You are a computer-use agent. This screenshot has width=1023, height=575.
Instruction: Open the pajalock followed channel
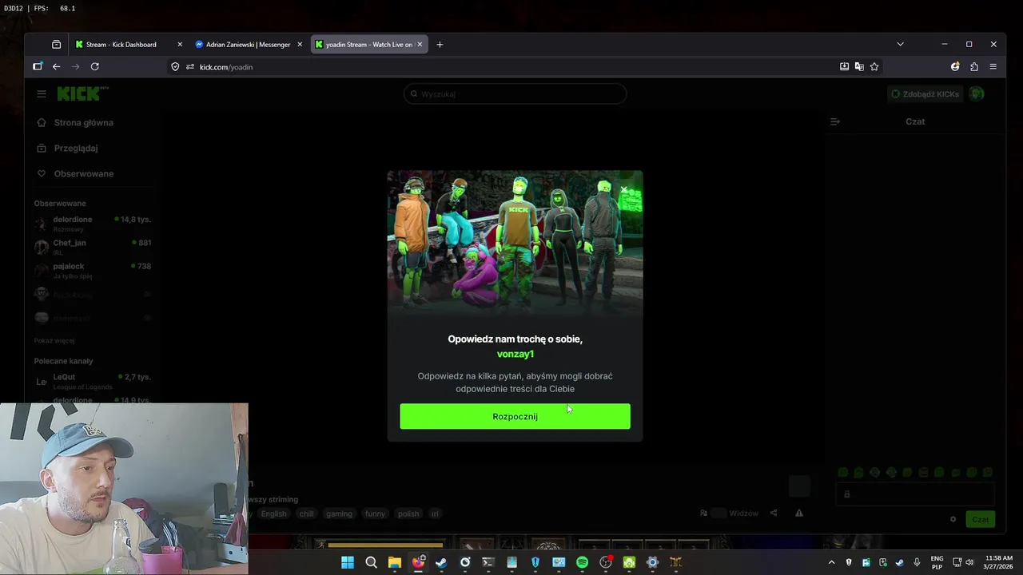[93, 271]
